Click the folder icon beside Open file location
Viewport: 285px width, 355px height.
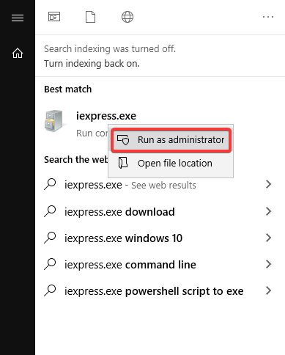tap(123, 163)
